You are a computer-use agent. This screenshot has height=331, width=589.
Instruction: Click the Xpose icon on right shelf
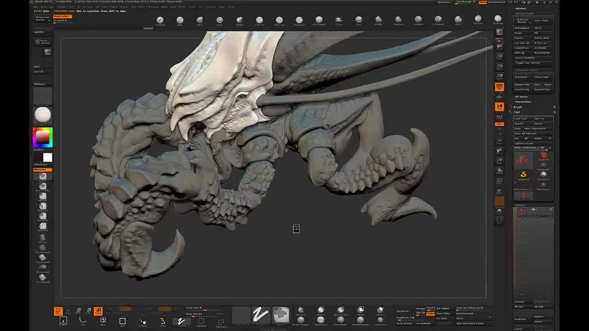pos(499,221)
